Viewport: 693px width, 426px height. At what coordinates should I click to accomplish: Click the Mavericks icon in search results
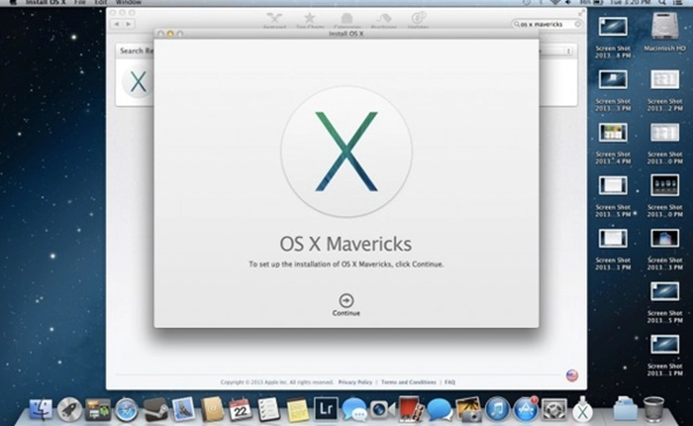click(x=138, y=82)
